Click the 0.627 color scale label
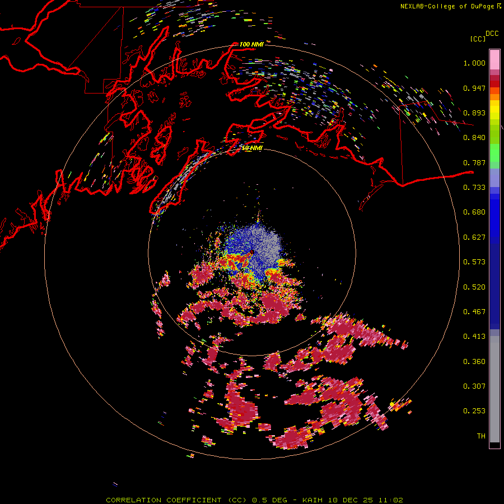Viewport: 504px width, 504px height. click(474, 237)
